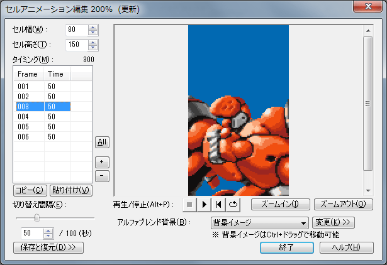387x265 pixels.
Task: Open the アルファブレンド背景 dropdown
Action: click(x=260, y=223)
